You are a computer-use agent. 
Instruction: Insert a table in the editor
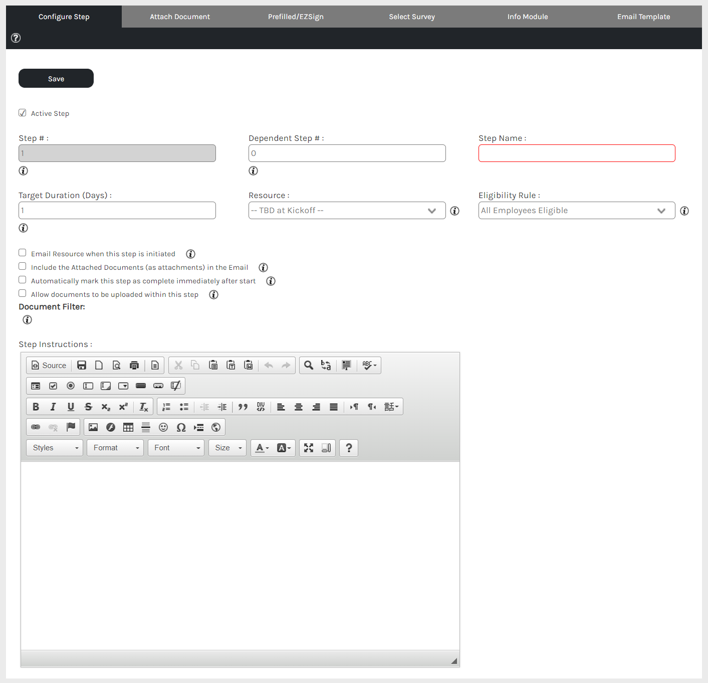[x=128, y=427]
